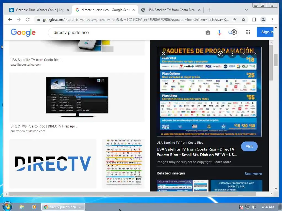Open the Google apps grid

(x=248, y=32)
